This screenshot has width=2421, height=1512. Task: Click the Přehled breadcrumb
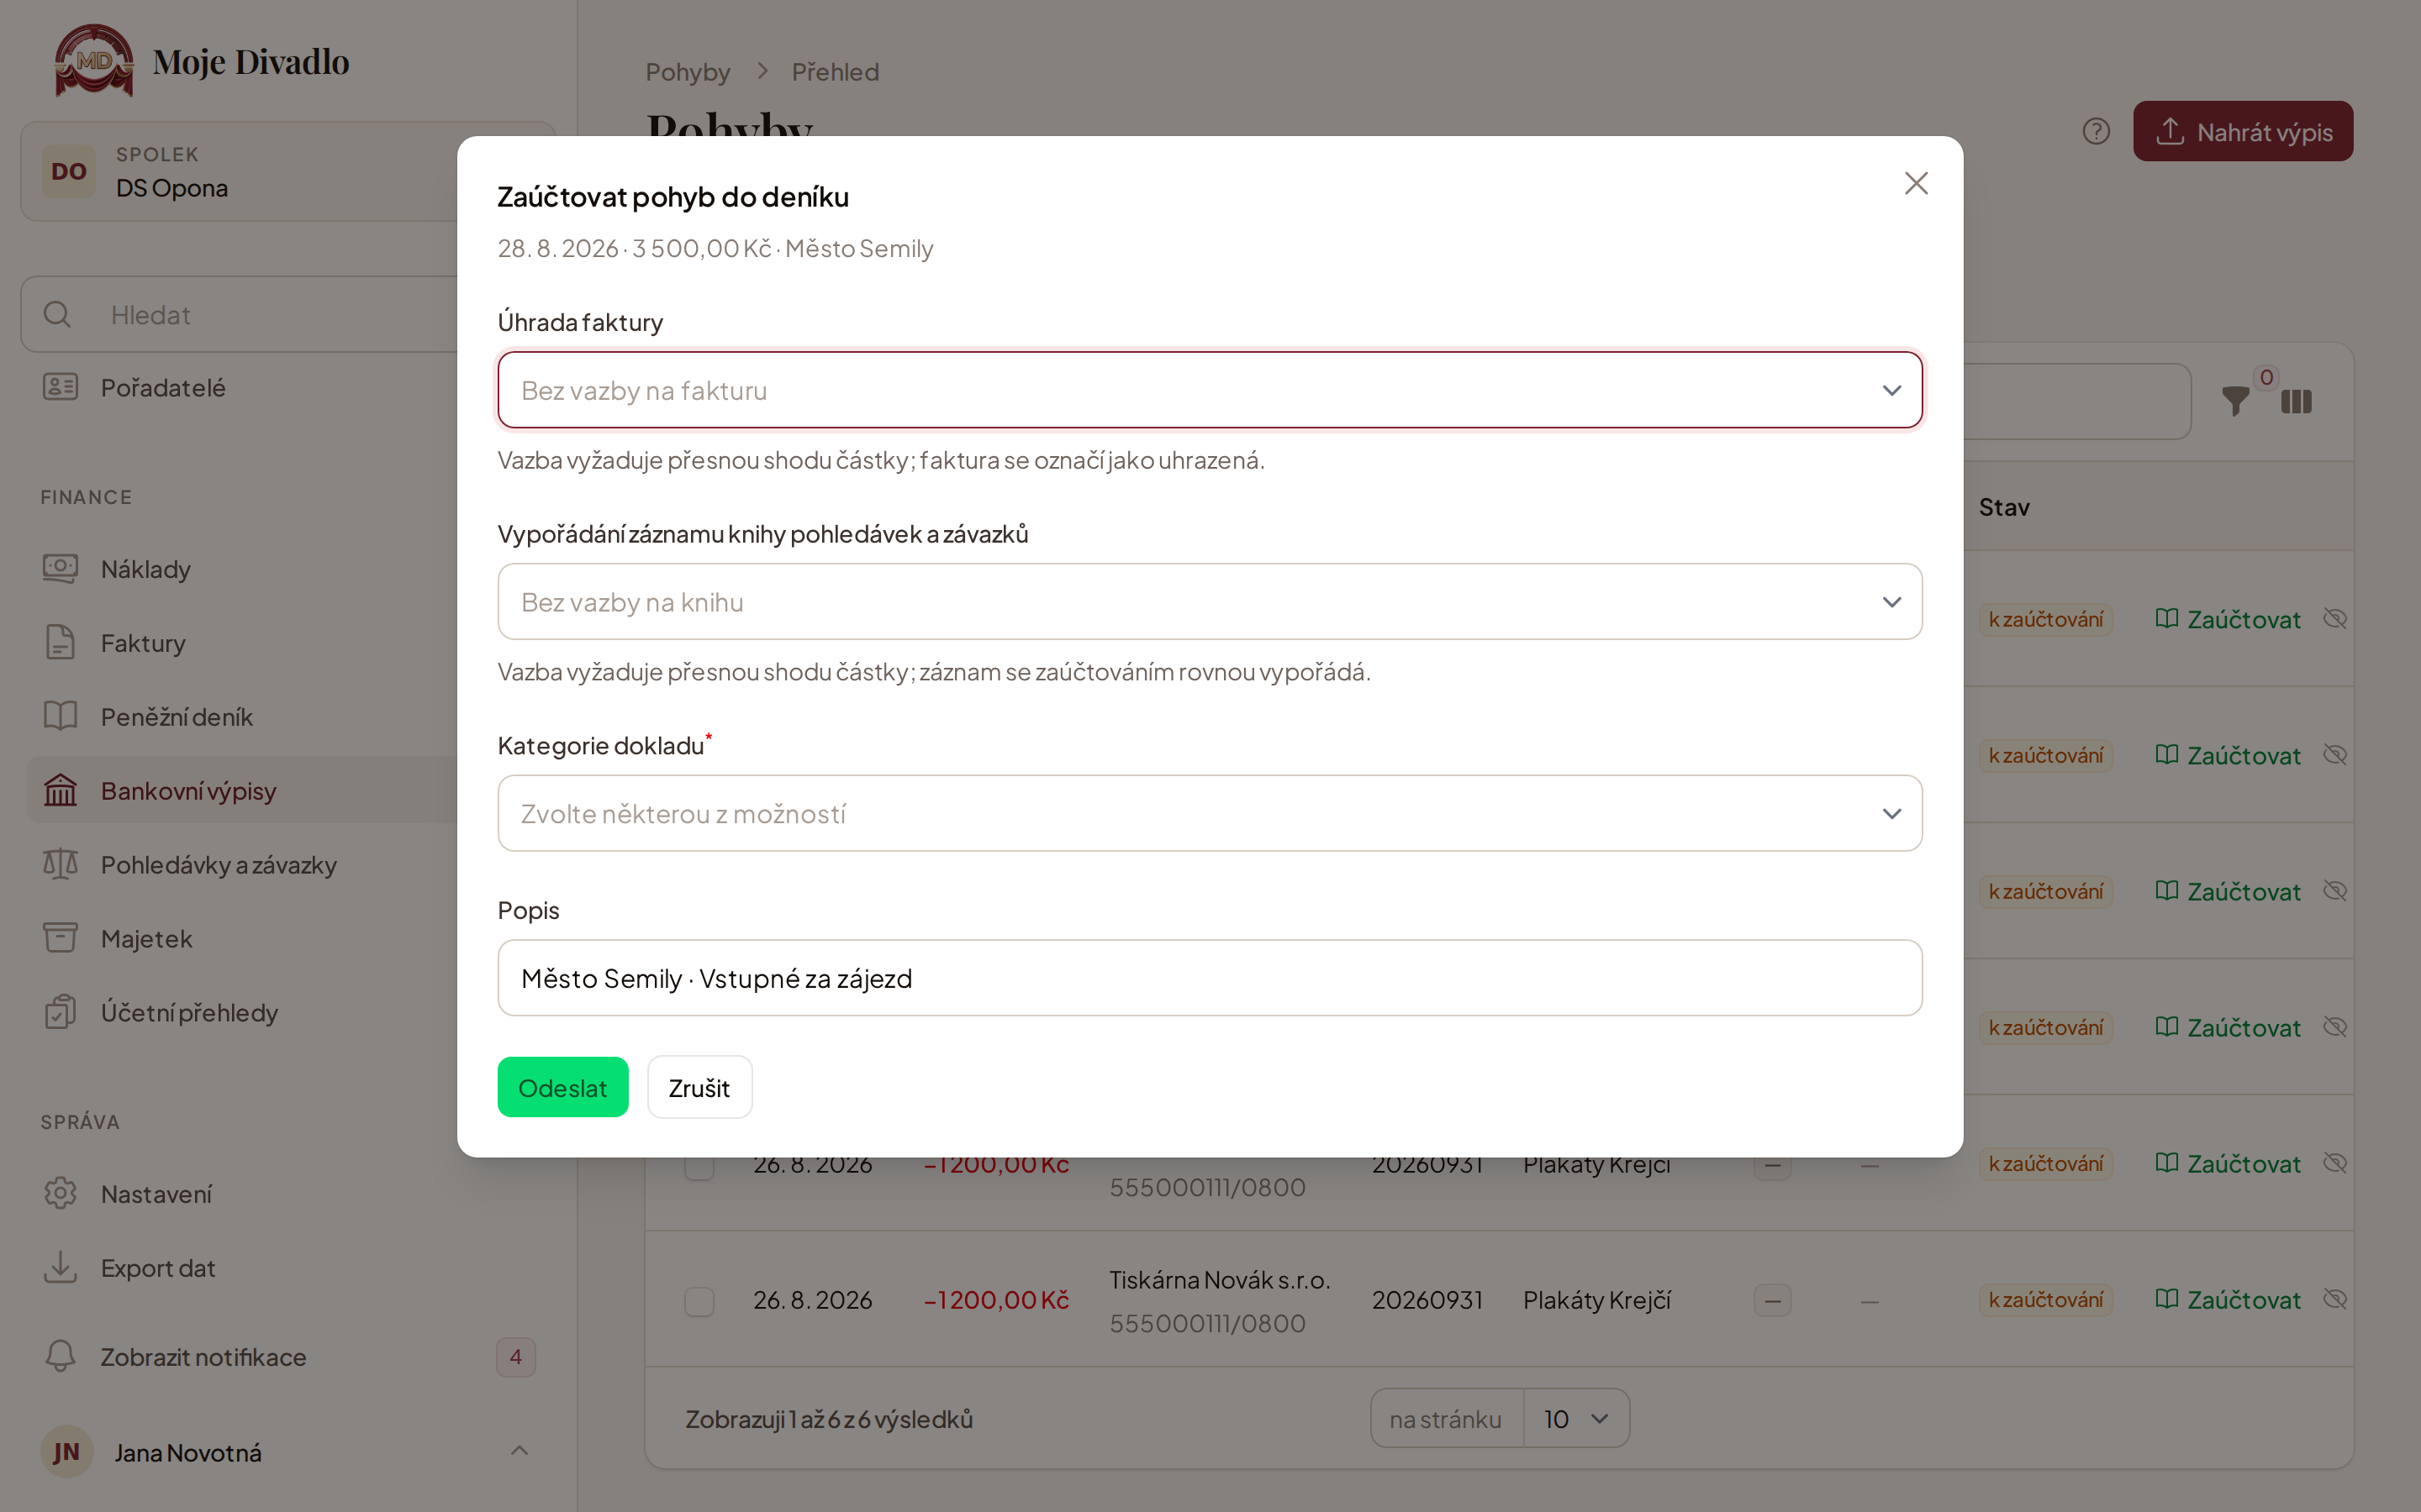(836, 72)
